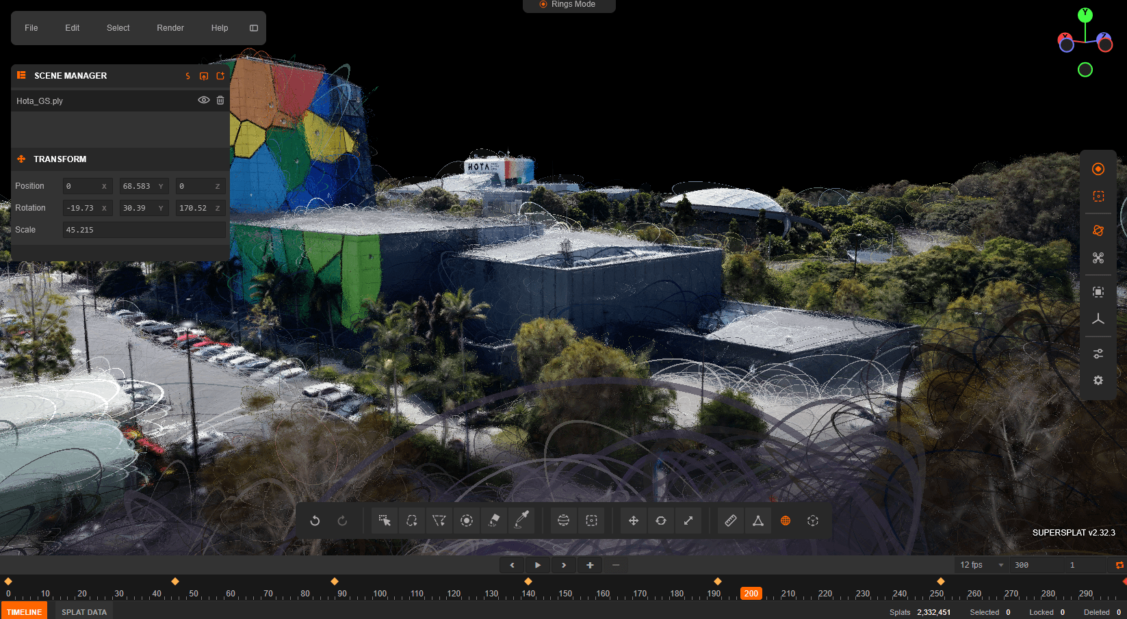This screenshot has height=619, width=1127.
Task: Open the Edit menu
Action: [x=73, y=28]
